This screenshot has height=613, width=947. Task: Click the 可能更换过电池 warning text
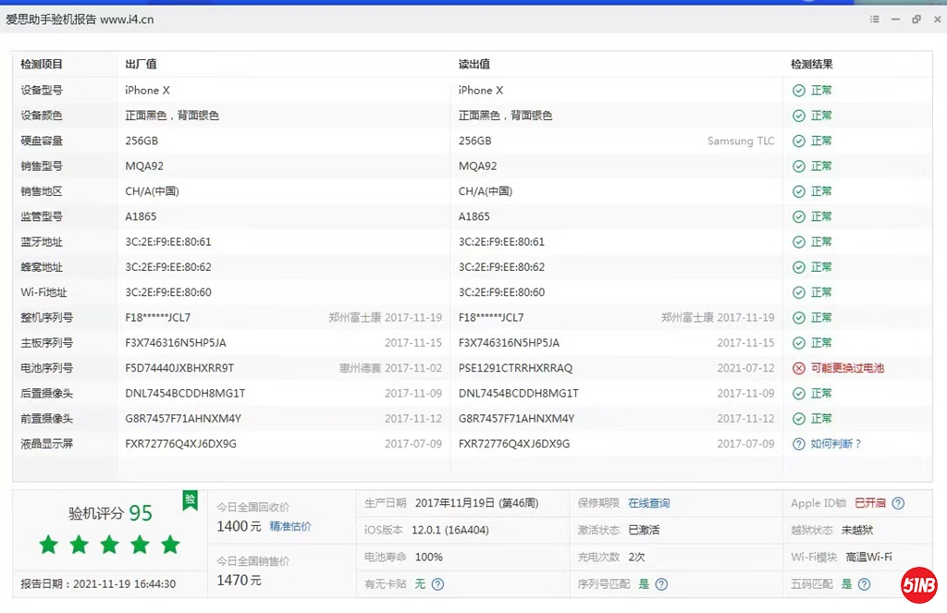[x=847, y=368]
